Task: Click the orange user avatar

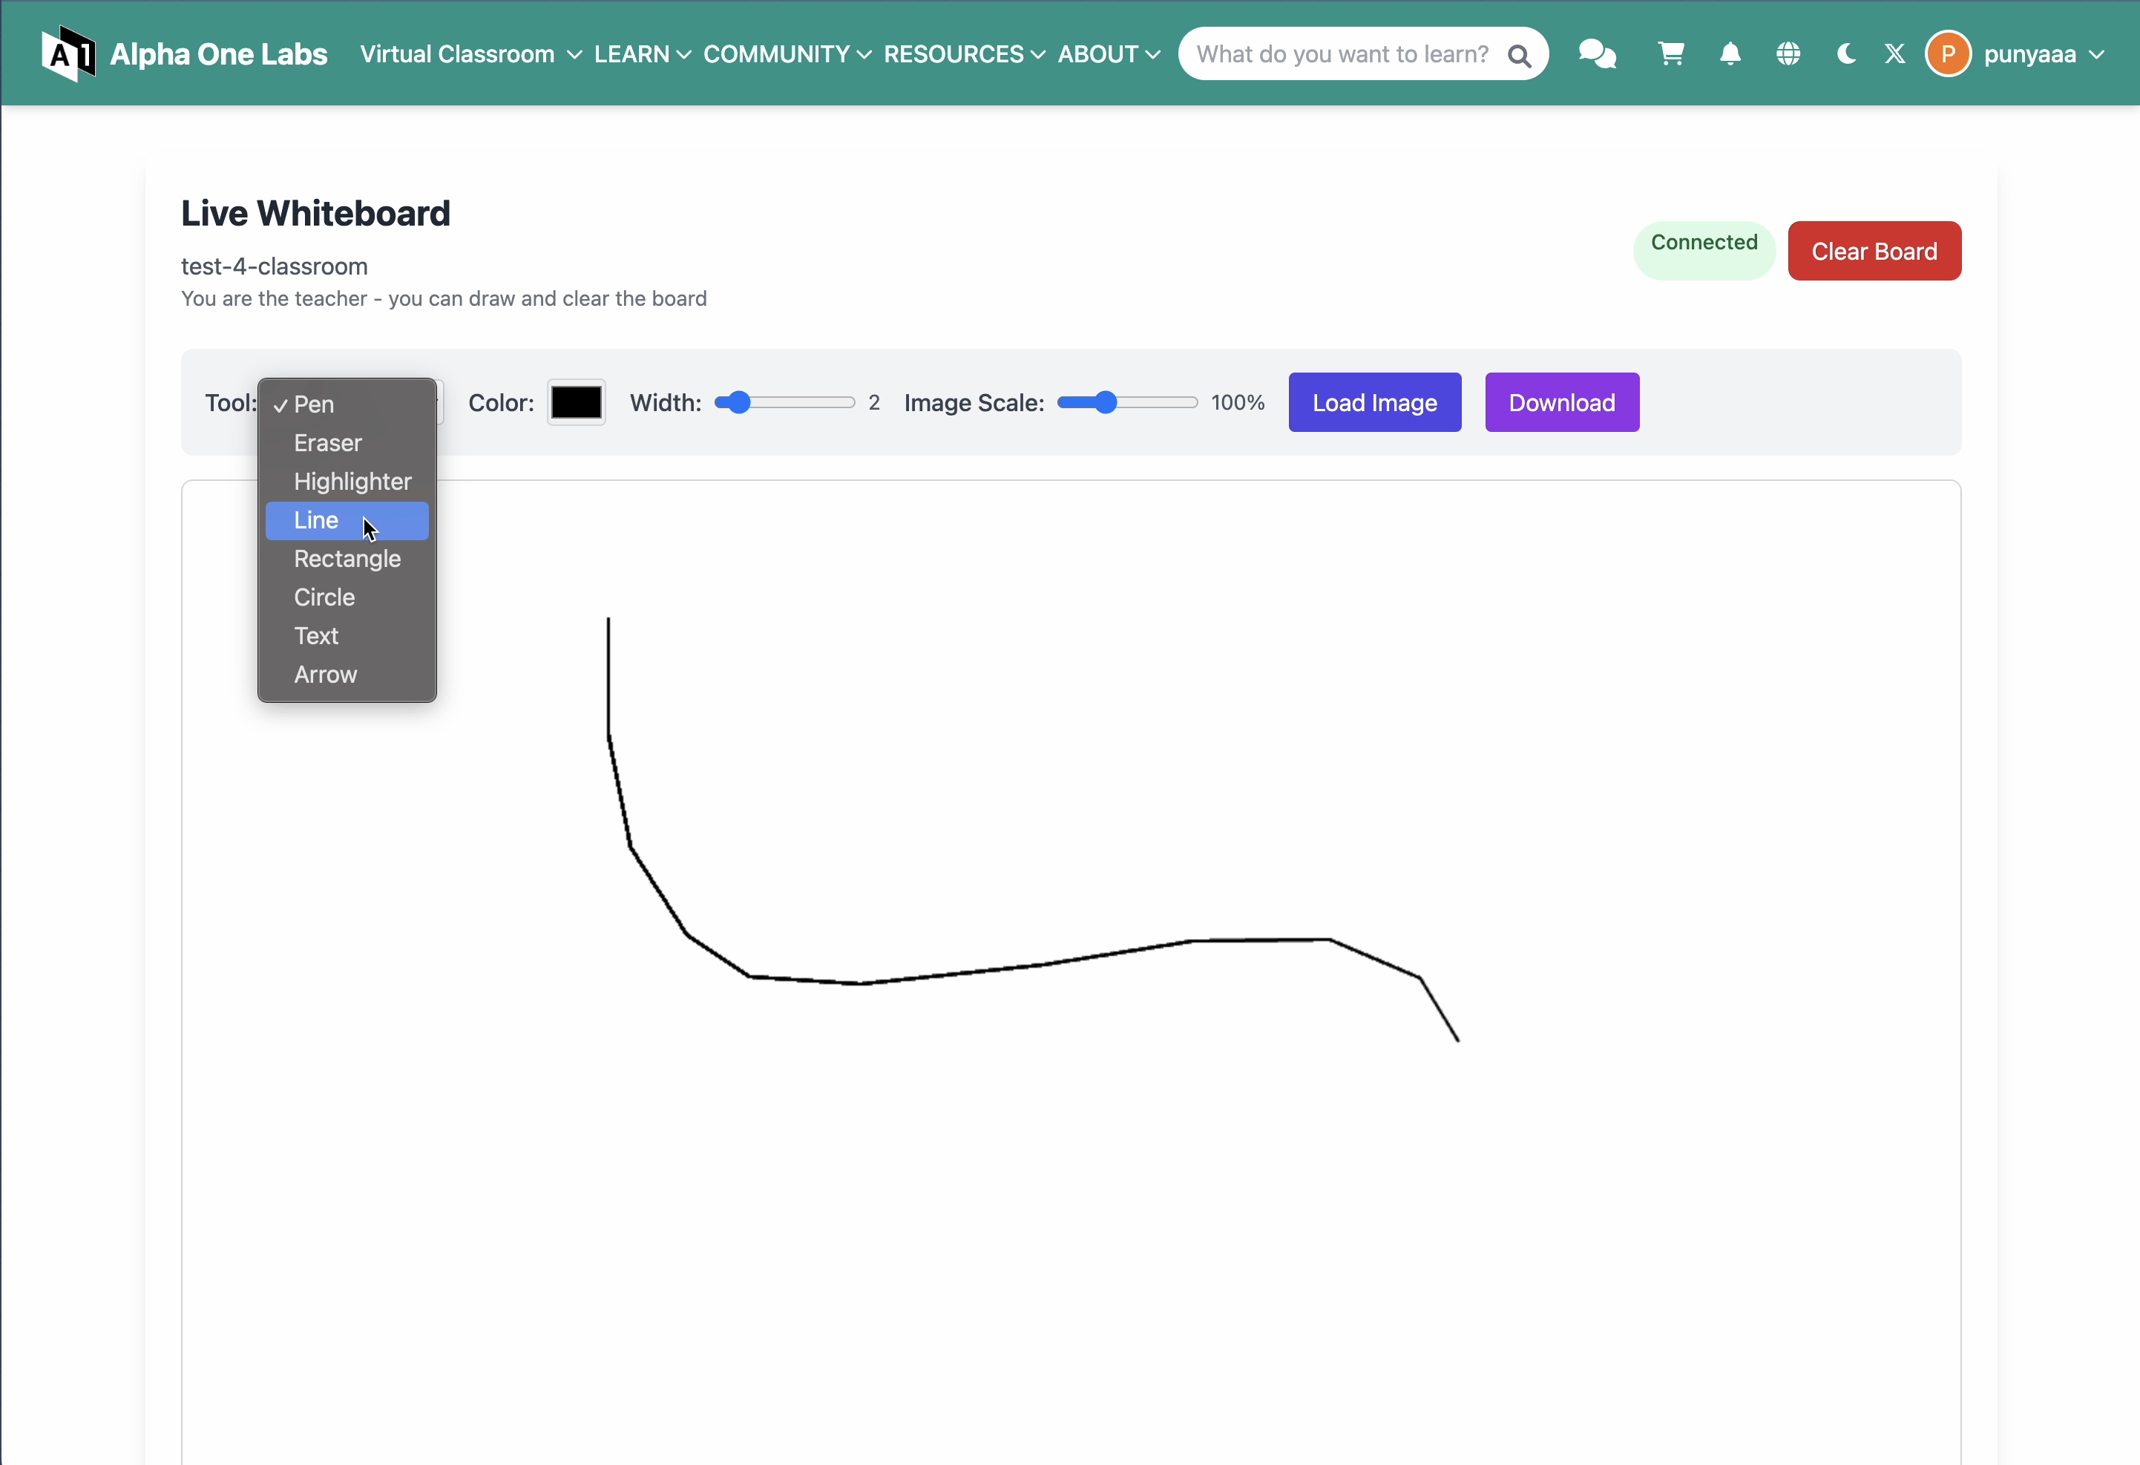Action: (1946, 54)
